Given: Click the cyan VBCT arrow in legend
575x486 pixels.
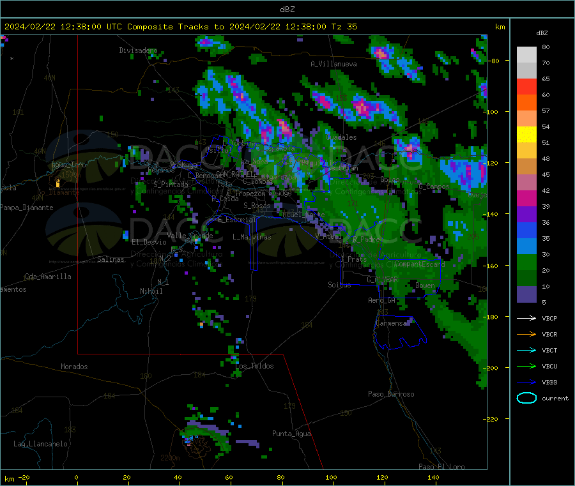Looking at the screenshot, I should (x=526, y=351).
